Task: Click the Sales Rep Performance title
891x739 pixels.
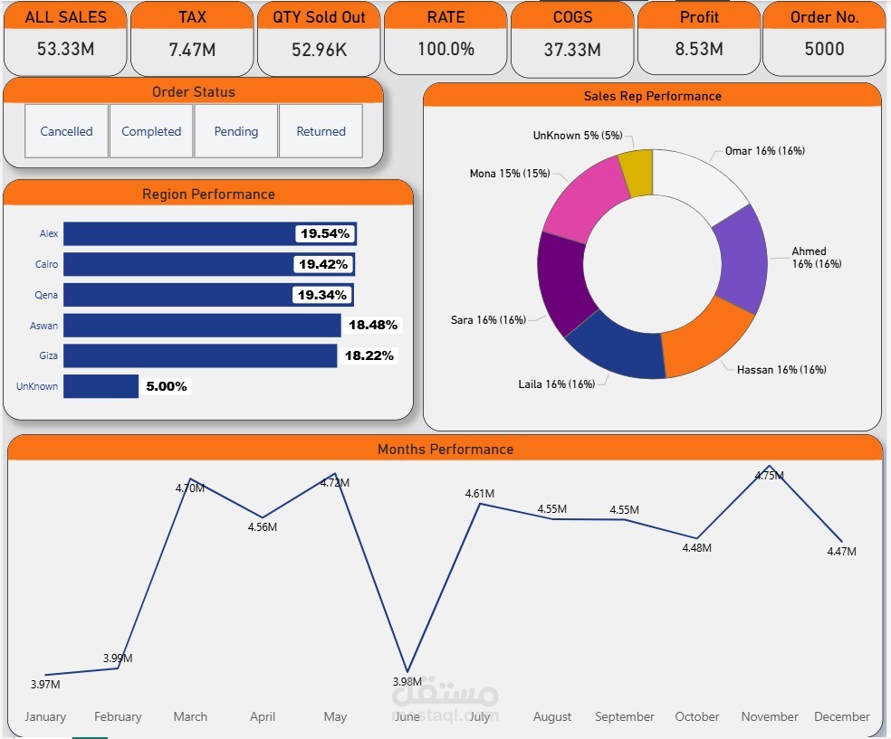Action: [x=652, y=96]
